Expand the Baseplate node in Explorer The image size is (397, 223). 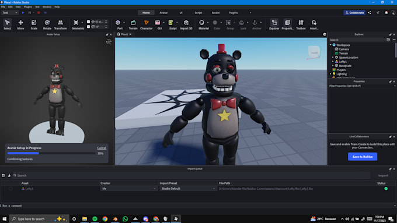[x=333, y=66]
